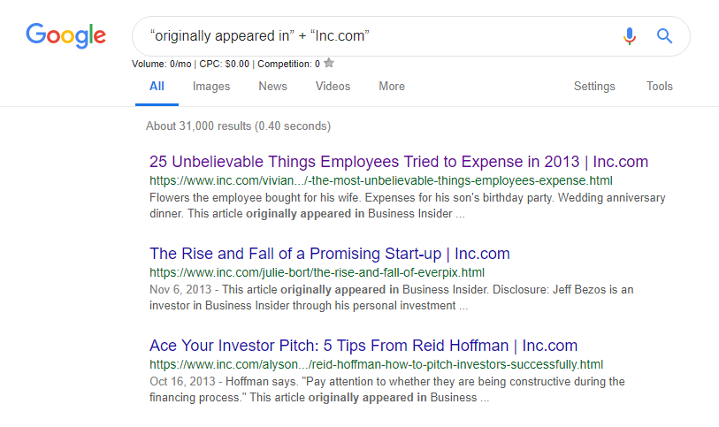Start voice search with microphone icon

coord(629,36)
